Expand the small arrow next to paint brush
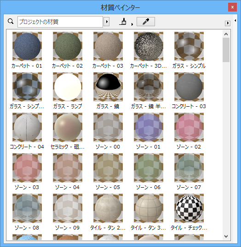The height and width of the screenshot is (247, 241). 132,24
